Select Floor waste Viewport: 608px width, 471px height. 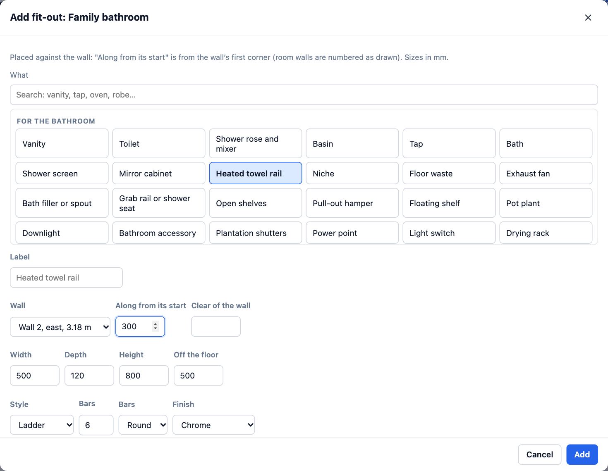[449, 173]
